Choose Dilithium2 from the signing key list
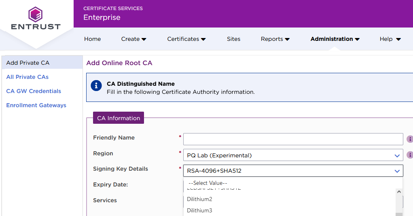 199,199
